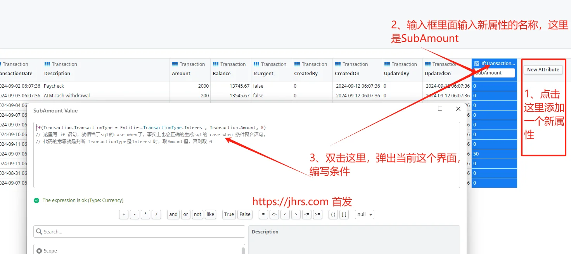571x254 pixels.
Task: Insert the >= operator
Action: click(318, 214)
